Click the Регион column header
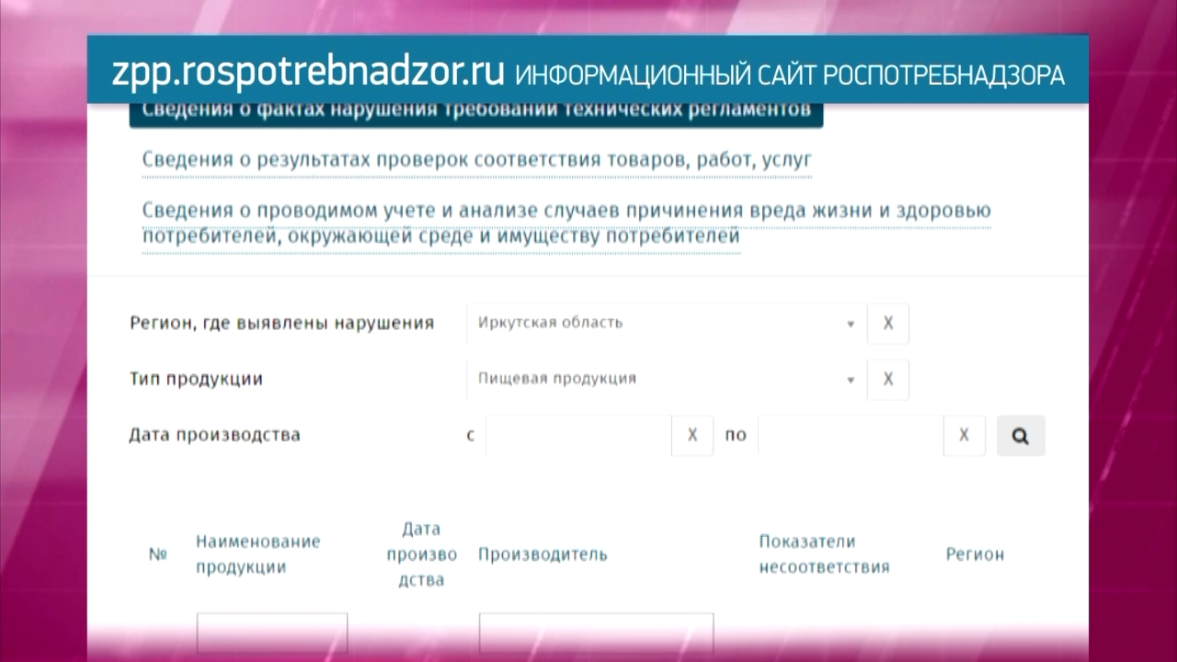The width and height of the screenshot is (1177, 662). coord(975,554)
